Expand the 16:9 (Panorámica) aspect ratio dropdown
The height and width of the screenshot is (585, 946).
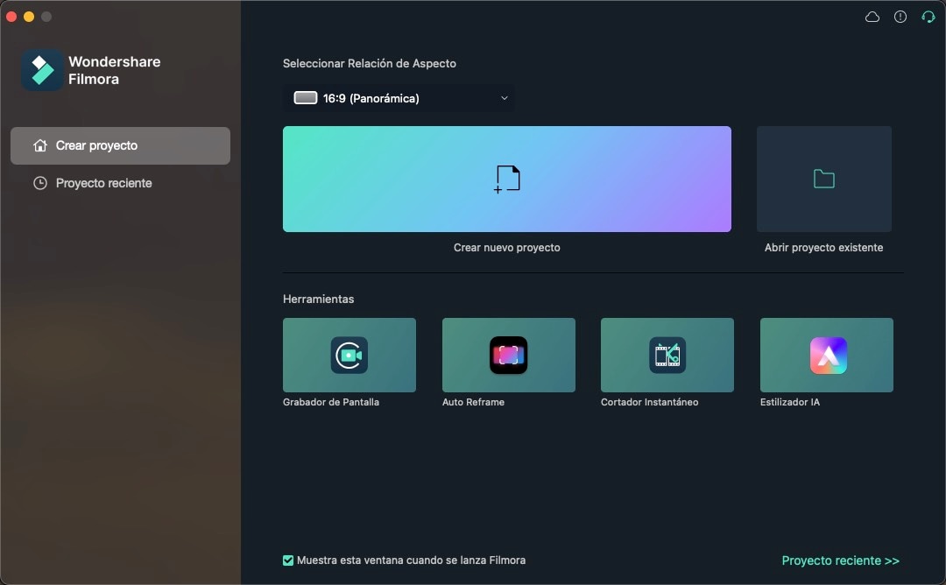[x=399, y=98]
